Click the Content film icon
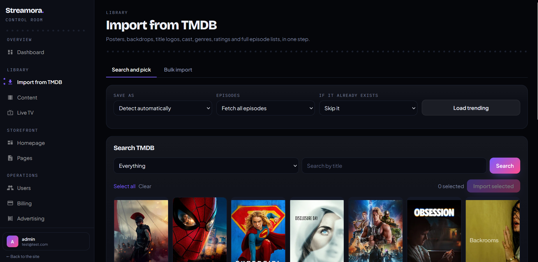Screen dimensions: 538x262 [x=10, y=97]
